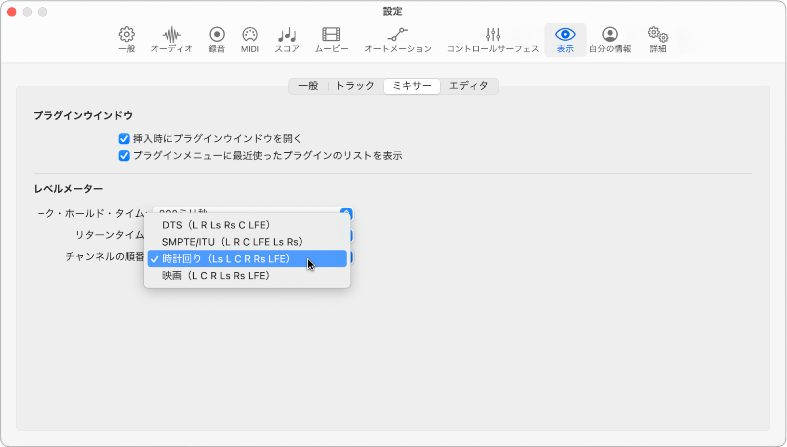This screenshot has height=447, width=787.
Task: Disable 挿入時にプラグインウインドウを開く
Action: point(124,138)
